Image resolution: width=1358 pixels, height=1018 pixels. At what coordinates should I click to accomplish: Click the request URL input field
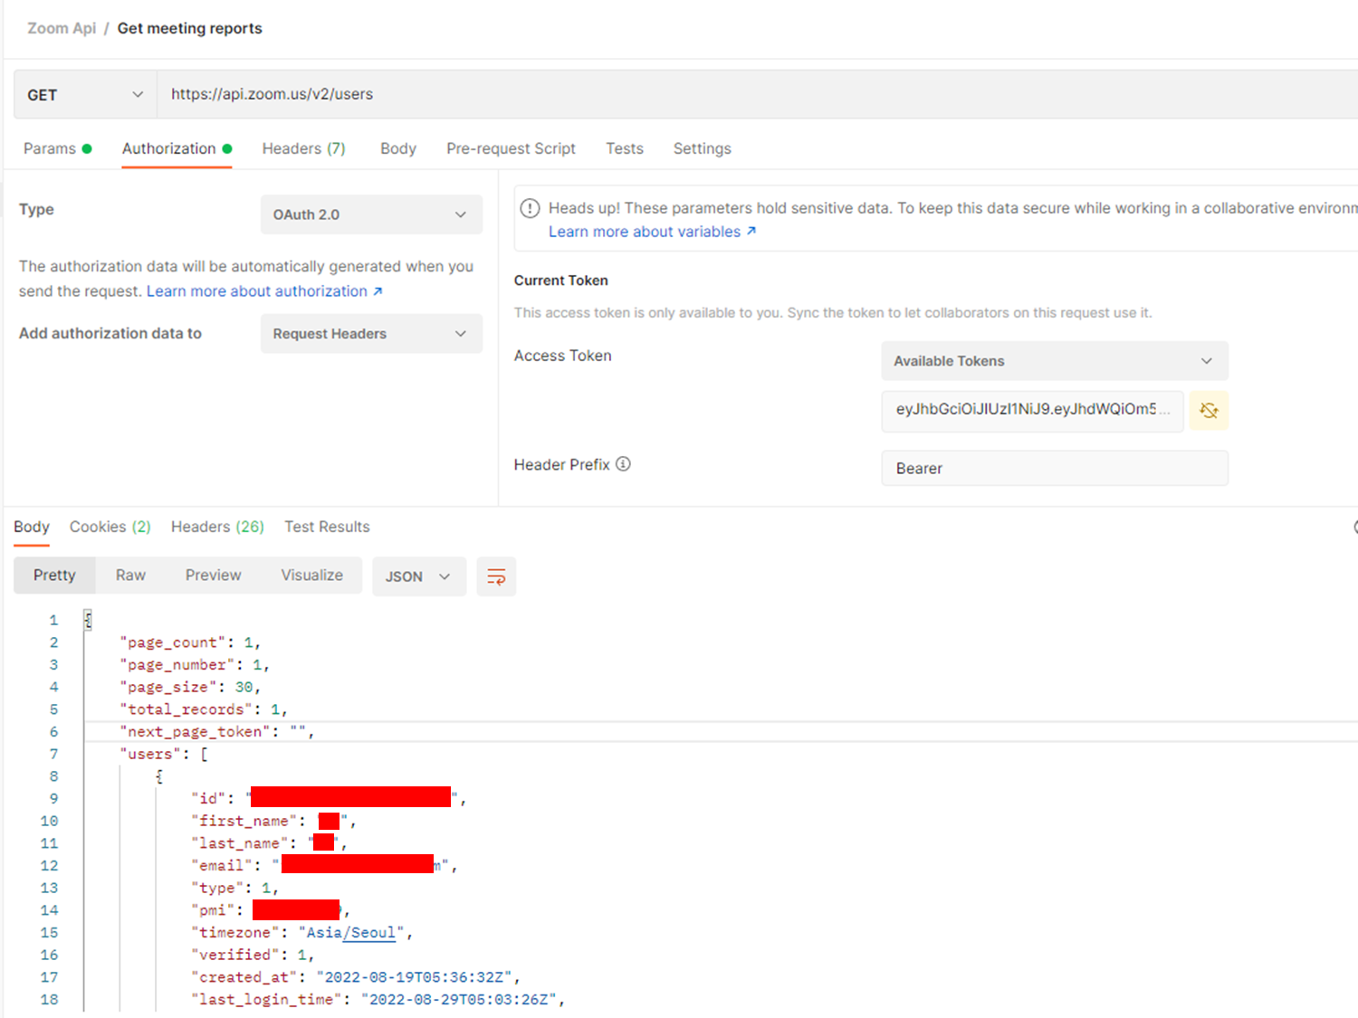coord(757,94)
